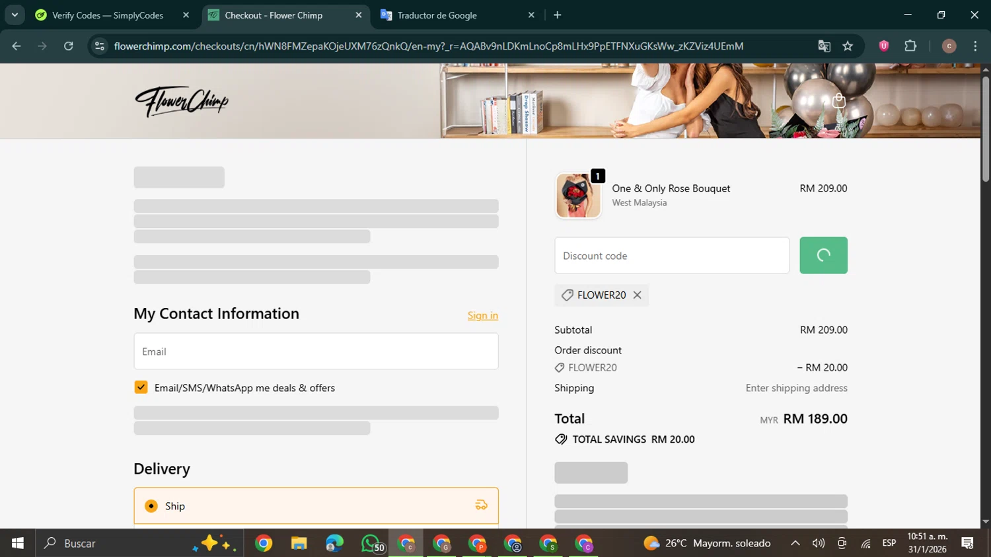Remove the FLOWER20 discount code tag
The width and height of the screenshot is (991, 557).
click(x=637, y=295)
